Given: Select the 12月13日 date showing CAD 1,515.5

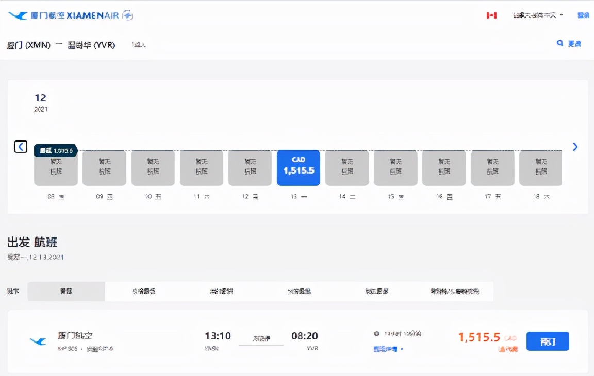Looking at the screenshot, I should point(298,167).
